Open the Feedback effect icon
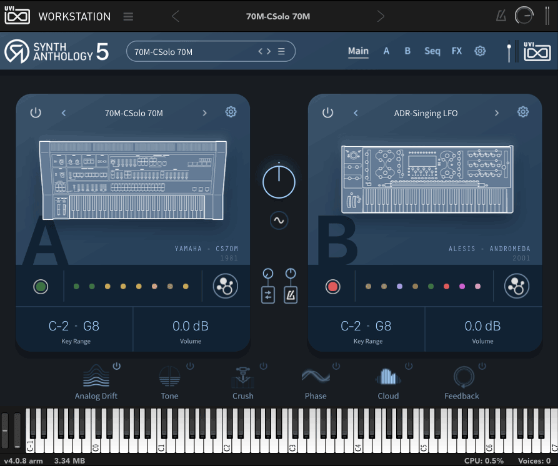 click(x=464, y=377)
